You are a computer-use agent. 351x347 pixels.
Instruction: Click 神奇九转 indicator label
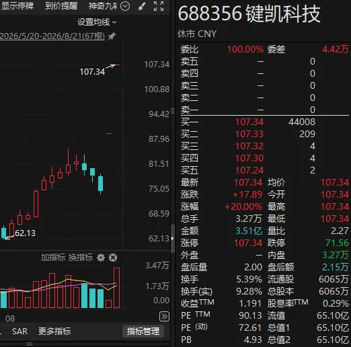(103, 6)
